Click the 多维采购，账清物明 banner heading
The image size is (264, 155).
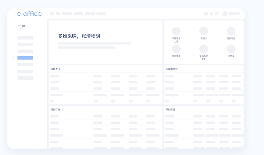tap(79, 36)
